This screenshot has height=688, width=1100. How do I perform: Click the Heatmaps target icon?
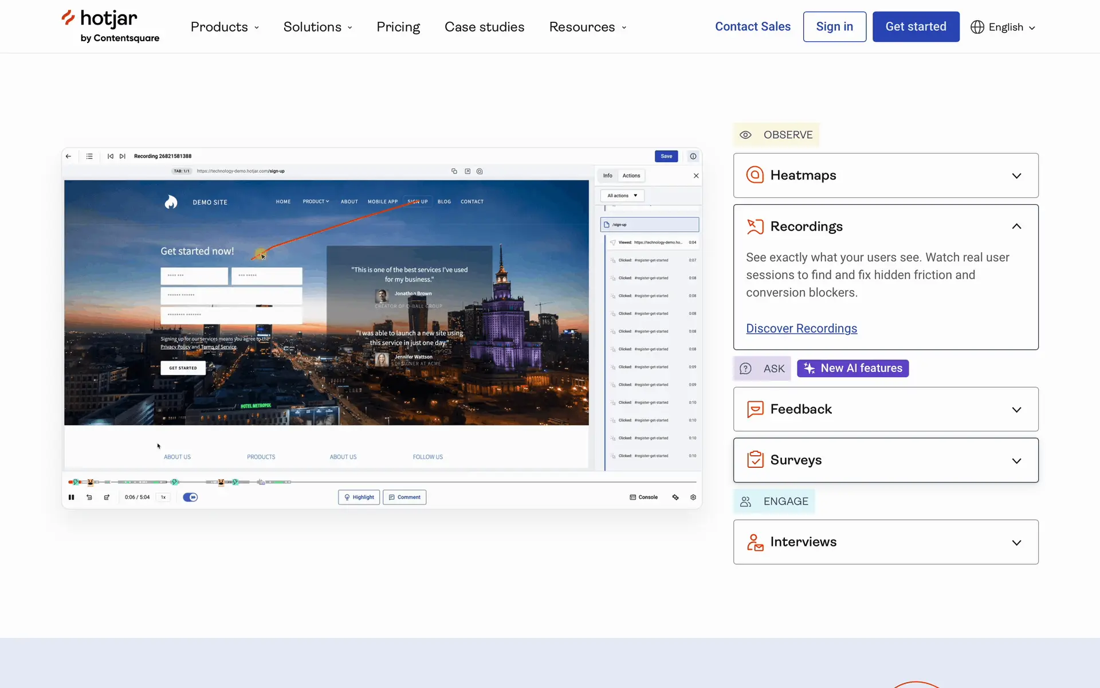755,175
